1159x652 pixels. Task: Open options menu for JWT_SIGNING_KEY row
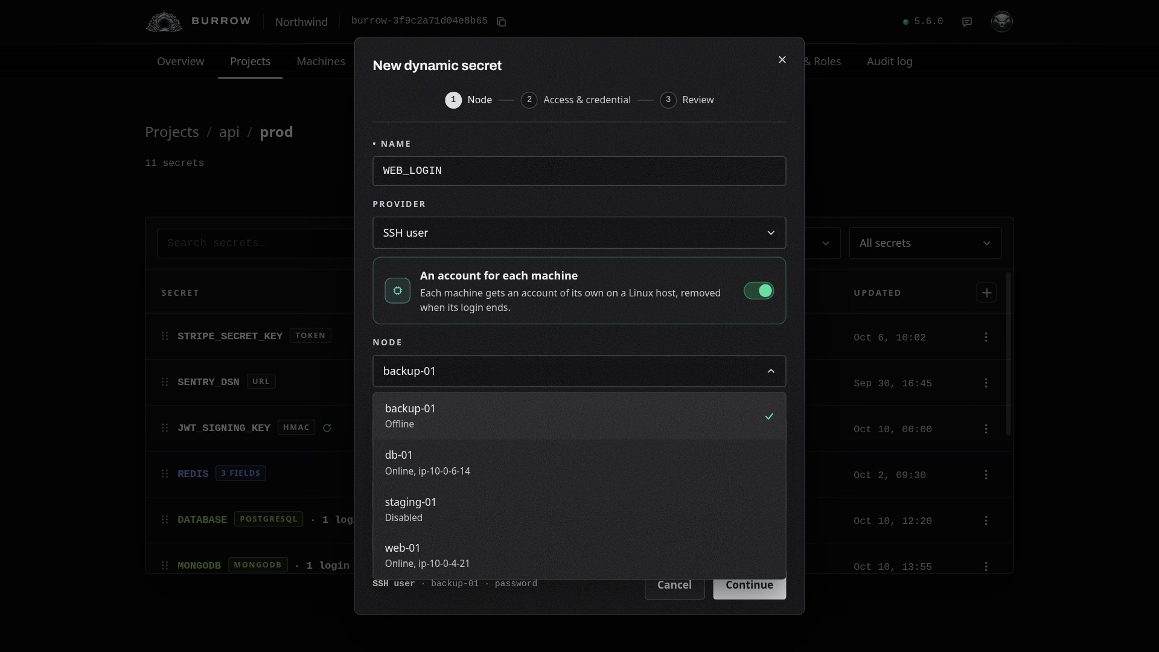[986, 429]
